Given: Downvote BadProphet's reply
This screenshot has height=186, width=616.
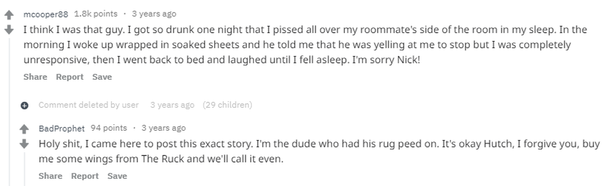Looking at the screenshot, I should [24, 144].
